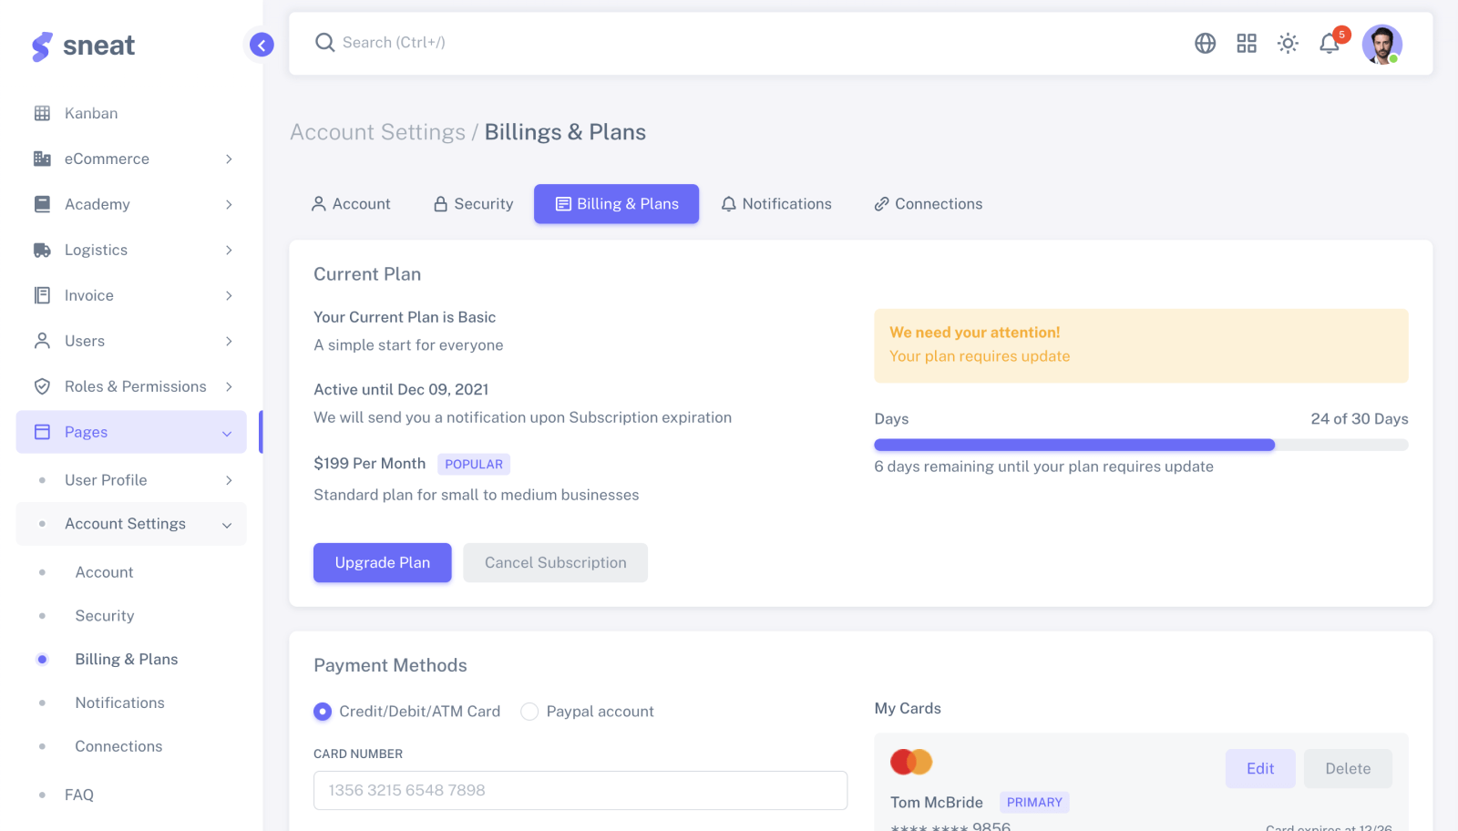Screen dimensions: 1458x831
Task: Focus the Card Number input field
Action: pyautogui.click(x=580, y=791)
